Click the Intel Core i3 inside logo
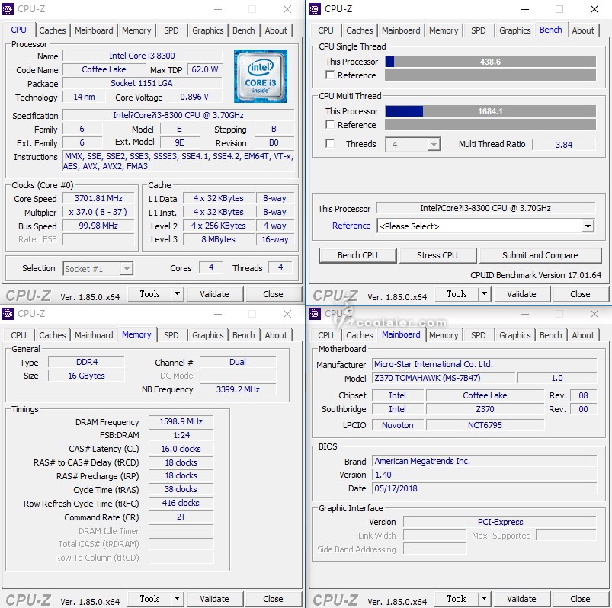 261,76
